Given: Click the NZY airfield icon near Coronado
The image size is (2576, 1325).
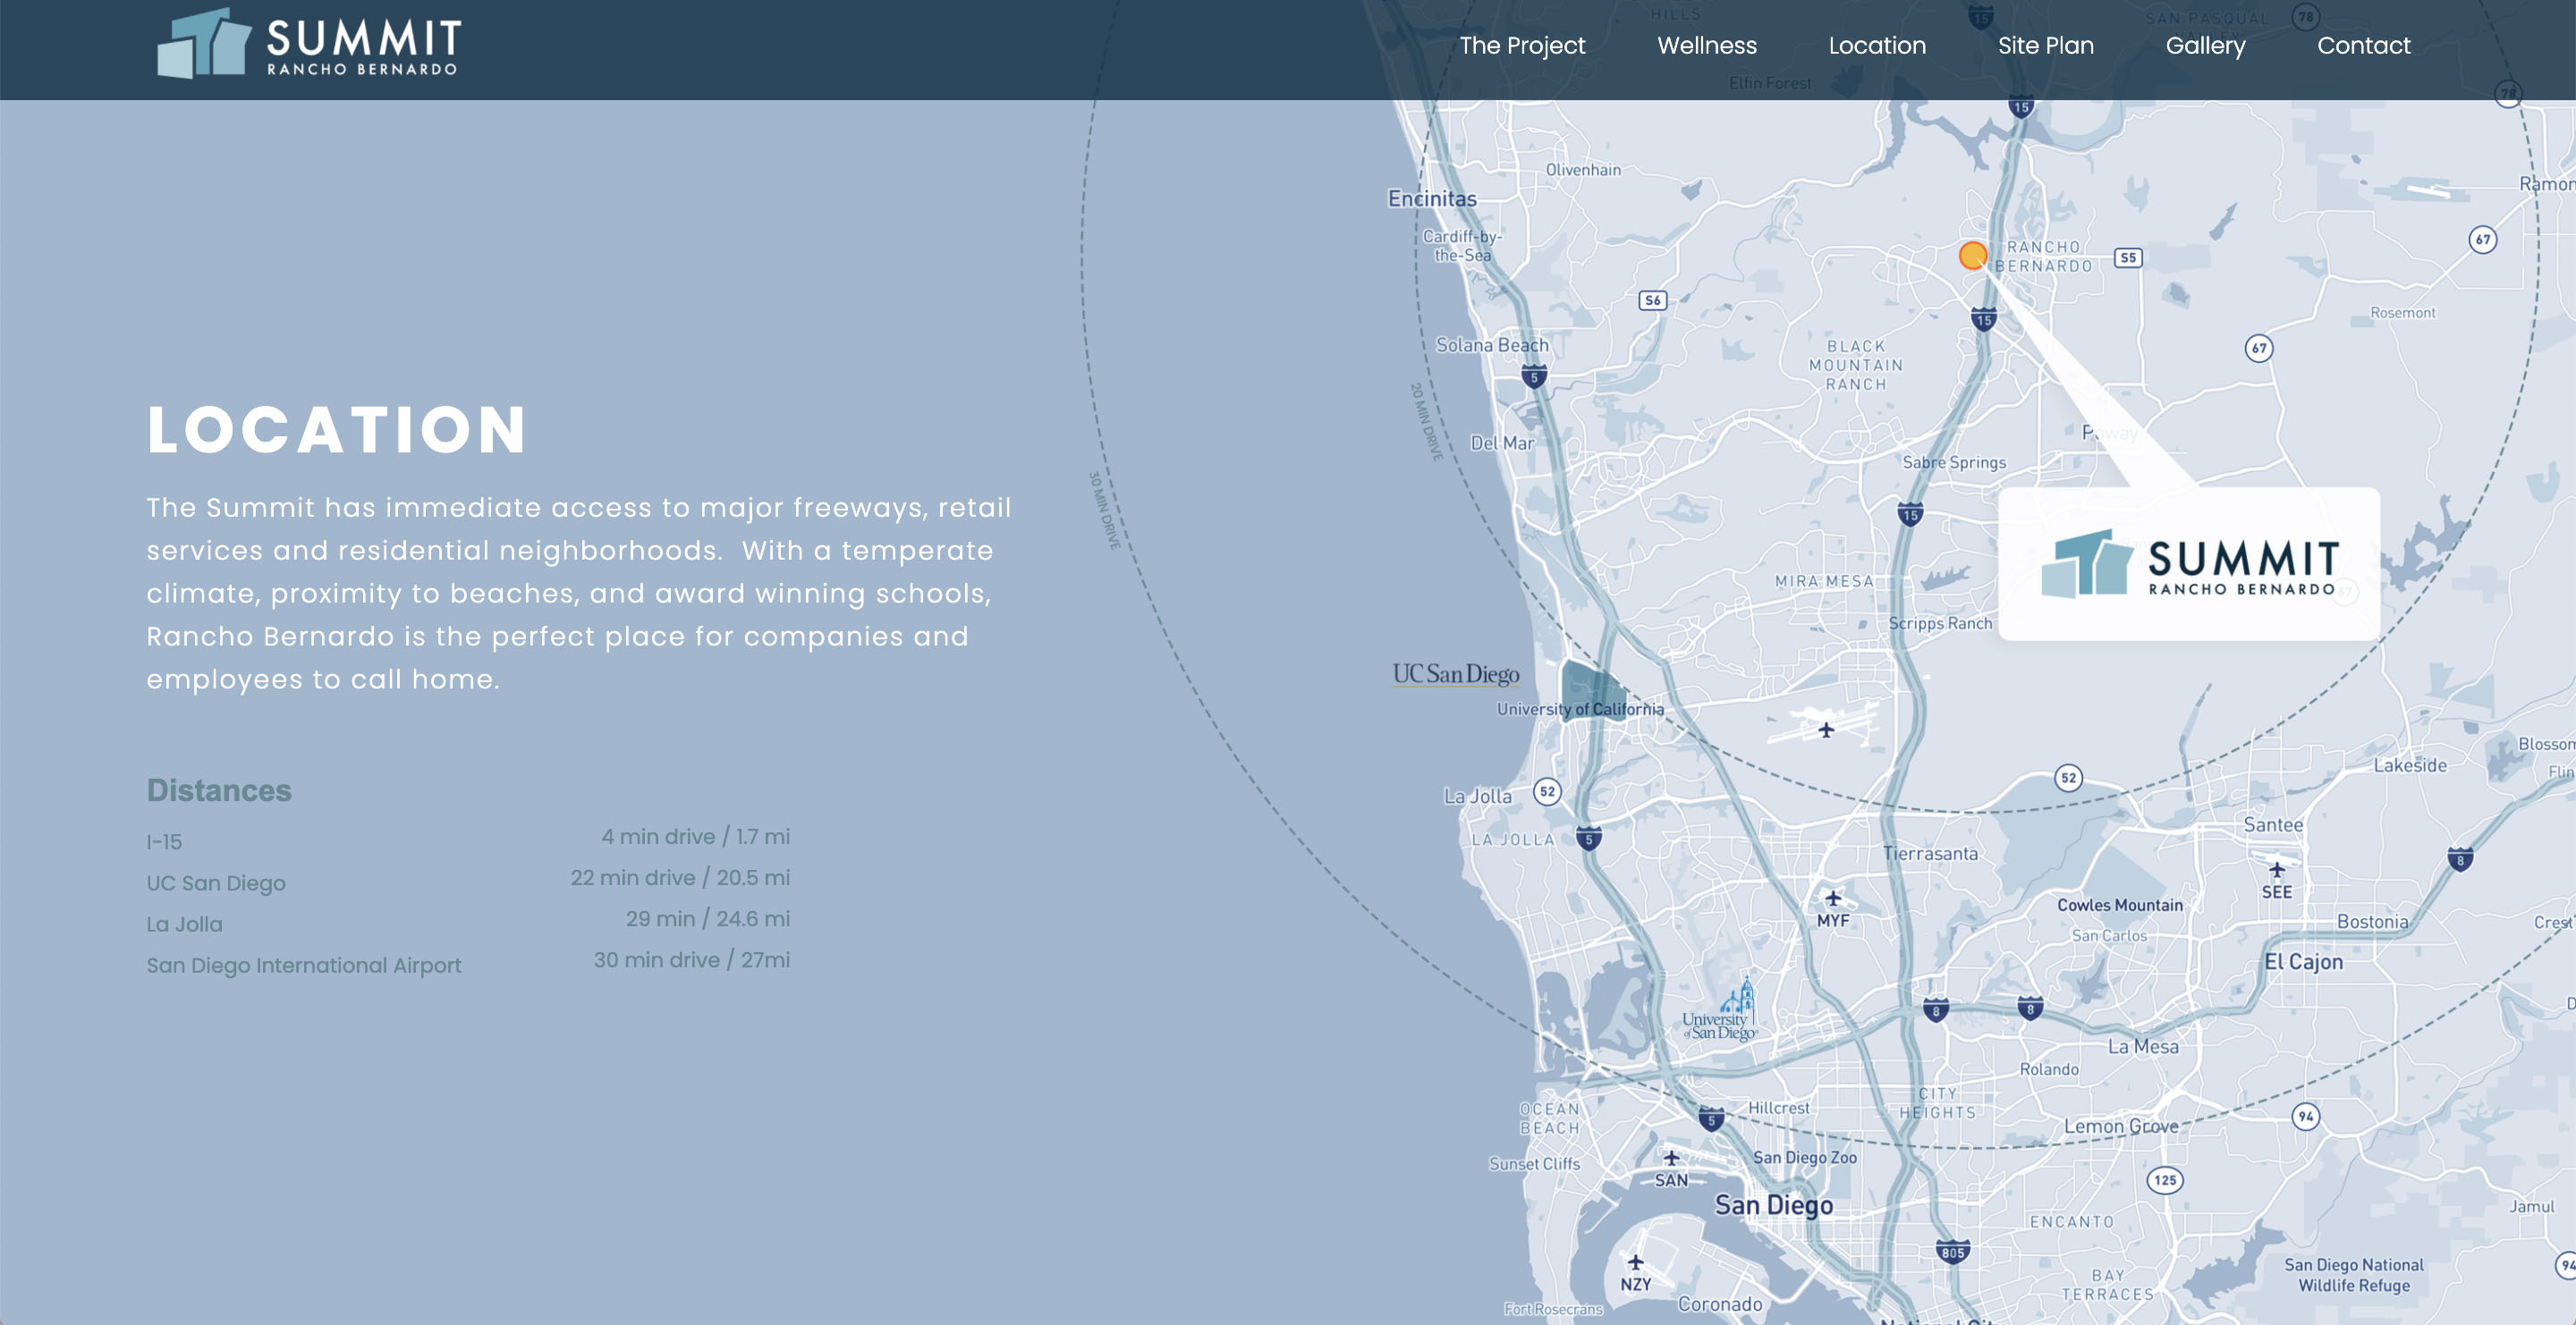Looking at the screenshot, I should coord(1636,1263).
